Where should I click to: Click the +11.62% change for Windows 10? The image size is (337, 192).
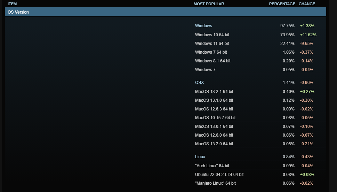(x=308, y=34)
